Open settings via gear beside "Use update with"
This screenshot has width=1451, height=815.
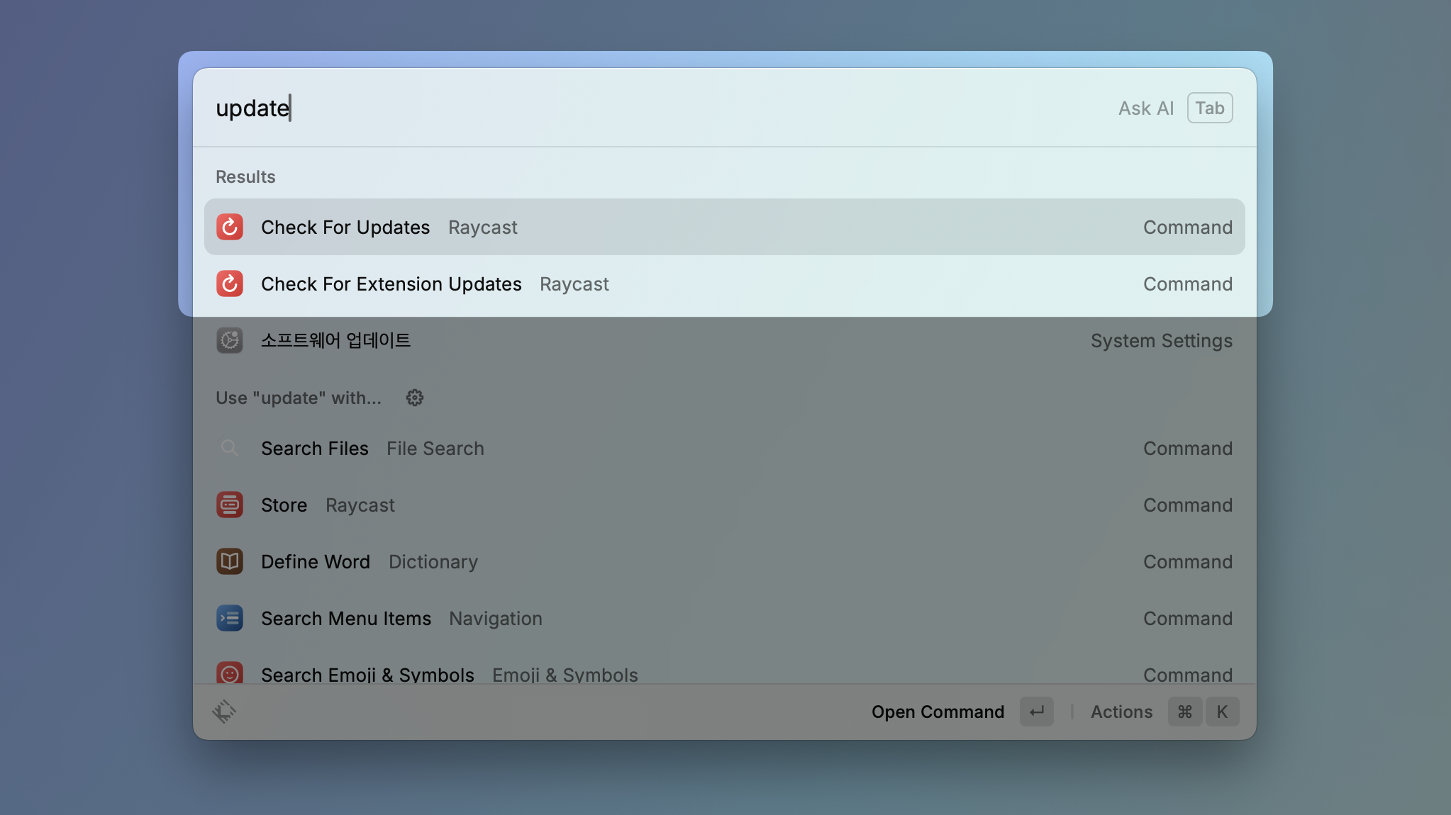(414, 398)
